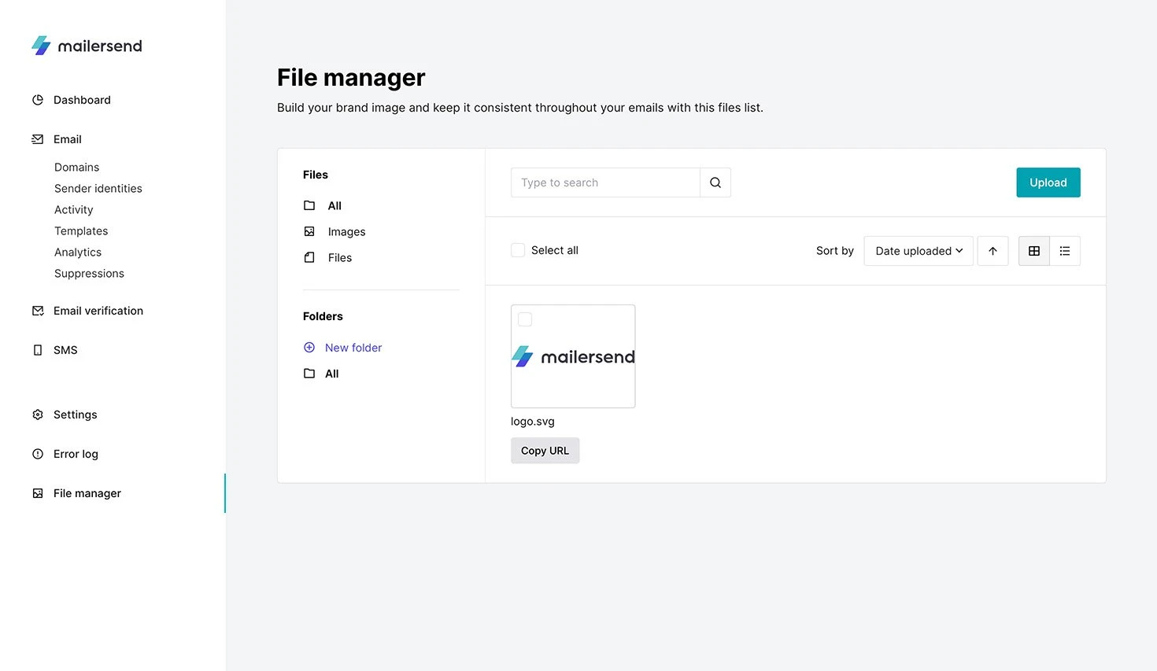
Task: Click the SMS phone icon
Action: 38,350
